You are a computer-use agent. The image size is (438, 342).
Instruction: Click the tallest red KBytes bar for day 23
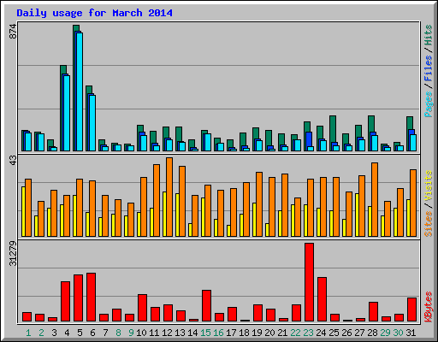point(309,282)
